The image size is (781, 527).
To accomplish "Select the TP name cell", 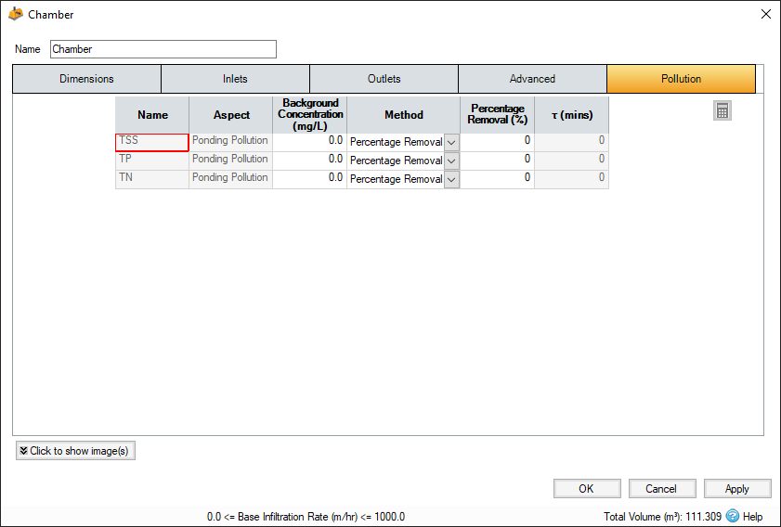I will [152, 161].
